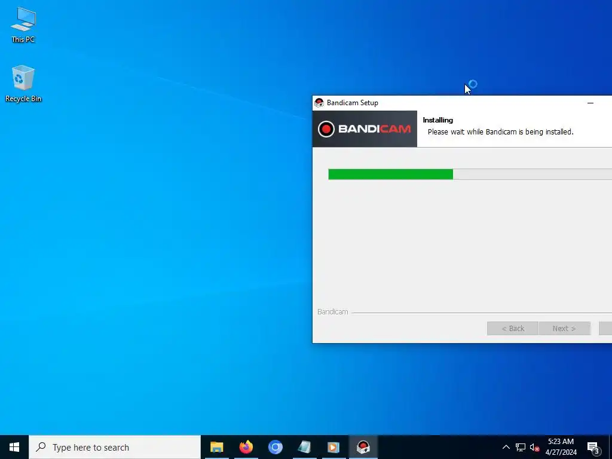This screenshot has height=459, width=612.
Task: Open the This PC desktop icon
Action: 23,25
